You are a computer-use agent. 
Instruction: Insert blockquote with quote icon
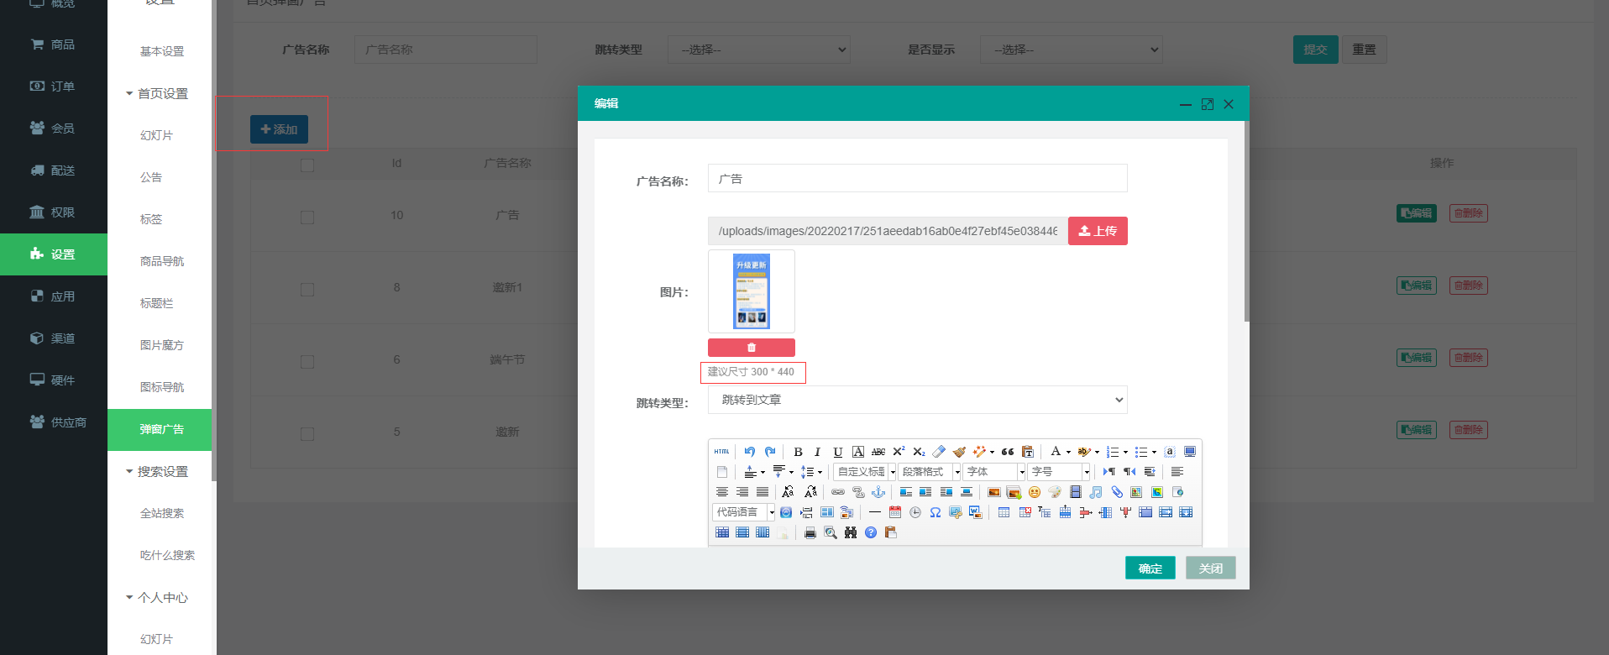[x=1008, y=452]
